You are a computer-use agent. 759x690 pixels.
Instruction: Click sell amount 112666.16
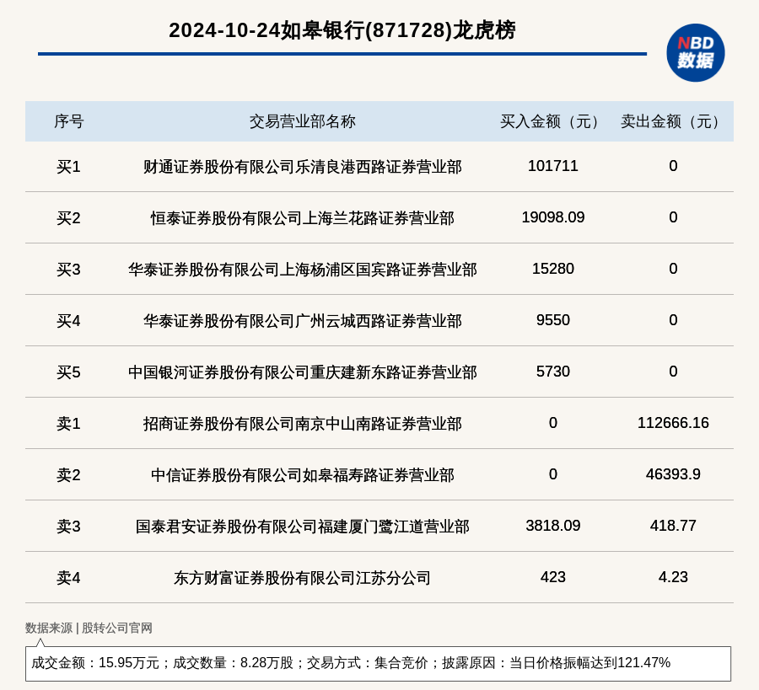coord(673,423)
